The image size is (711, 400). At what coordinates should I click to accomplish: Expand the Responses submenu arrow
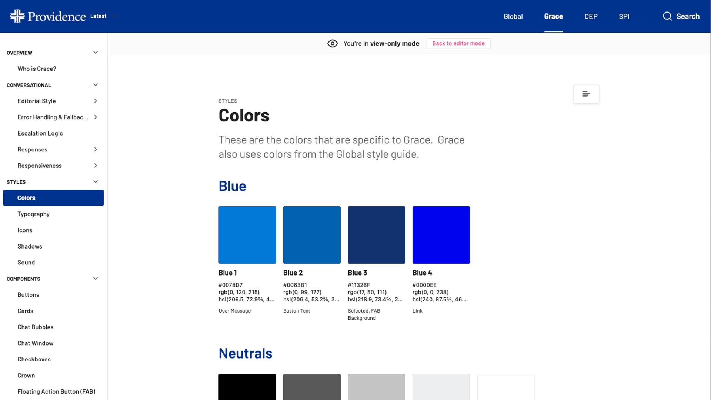96,149
